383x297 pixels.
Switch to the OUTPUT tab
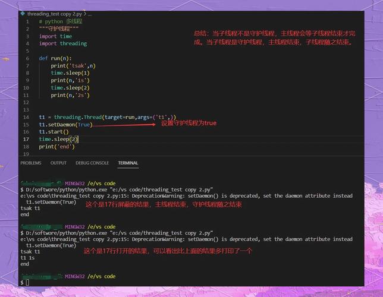click(x=58, y=163)
